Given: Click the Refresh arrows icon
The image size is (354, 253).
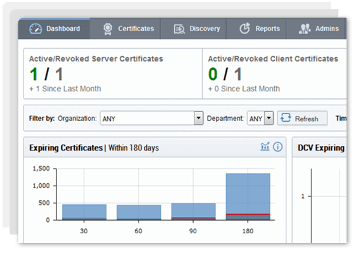Looking at the screenshot, I should tap(286, 118).
